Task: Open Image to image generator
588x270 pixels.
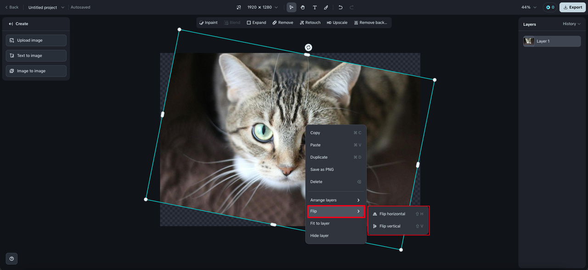Action: (x=36, y=71)
